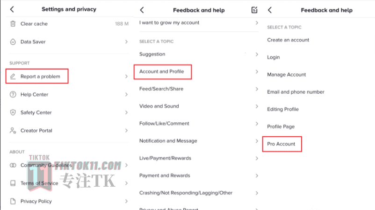This screenshot has width=375, height=210.
Task: Select Account and Profile topic
Action: [x=163, y=71]
